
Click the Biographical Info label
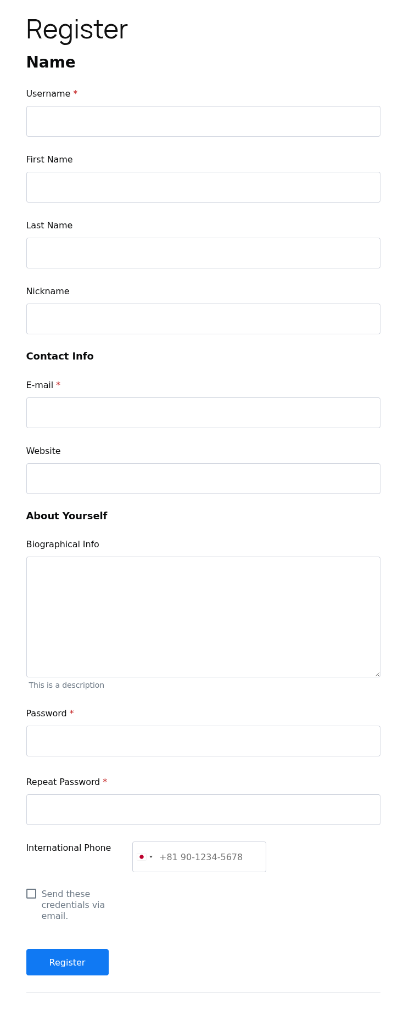[63, 545]
